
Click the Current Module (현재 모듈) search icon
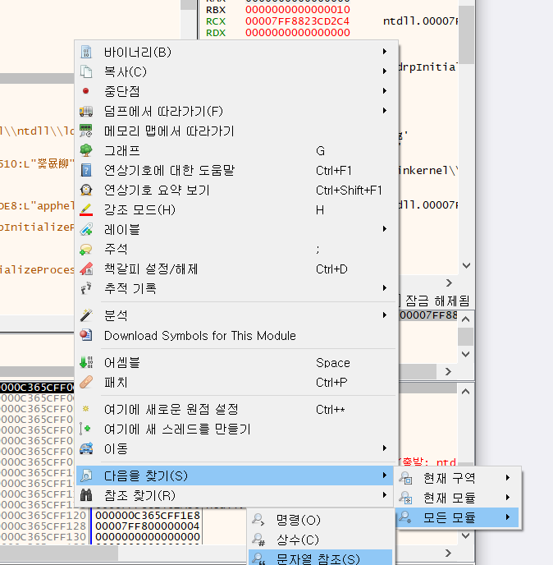click(405, 498)
